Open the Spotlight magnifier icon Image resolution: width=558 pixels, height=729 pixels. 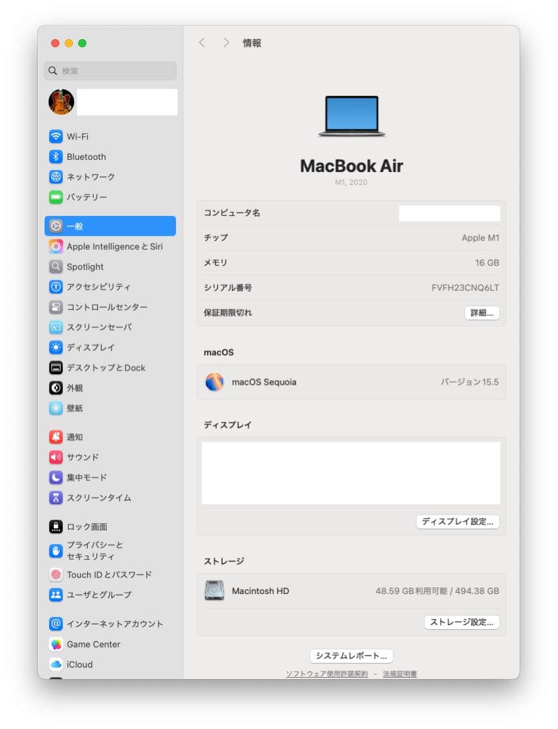[56, 267]
